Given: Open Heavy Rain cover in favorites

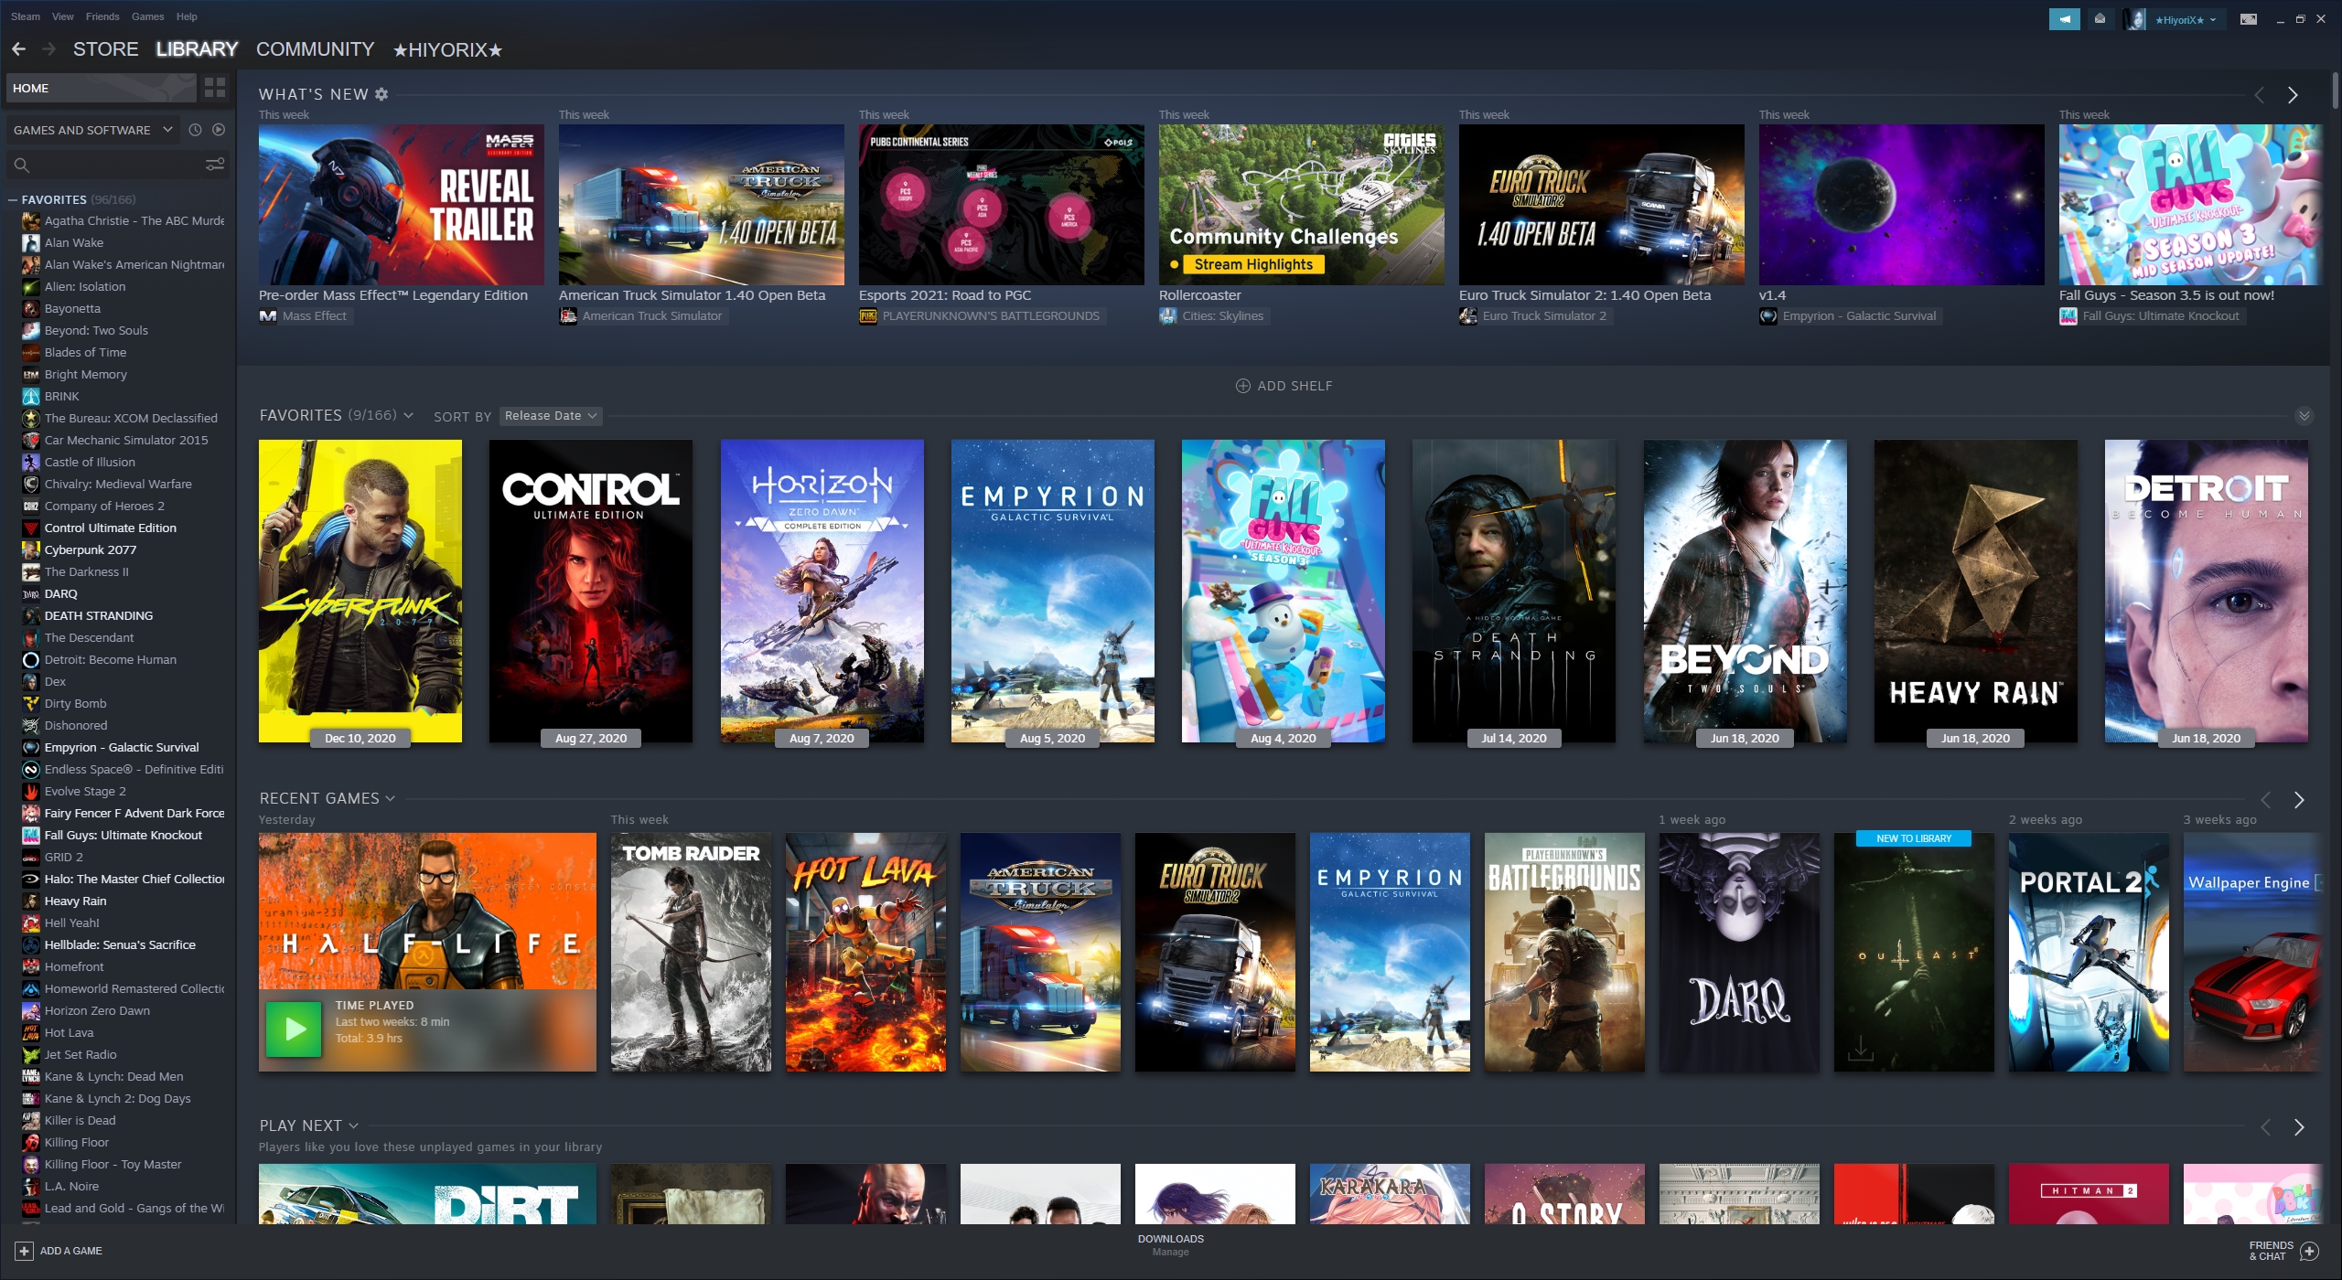Looking at the screenshot, I should click(1976, 591).
